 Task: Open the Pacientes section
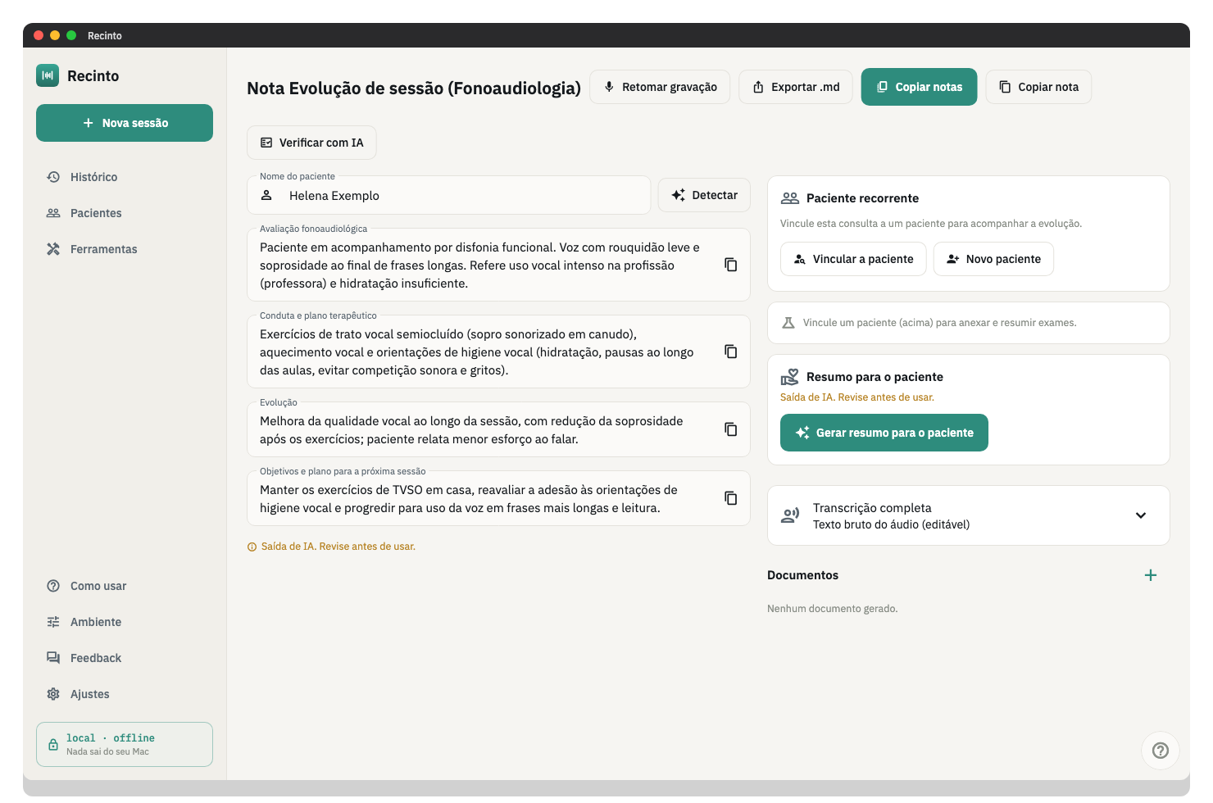(x=125, y=213)
